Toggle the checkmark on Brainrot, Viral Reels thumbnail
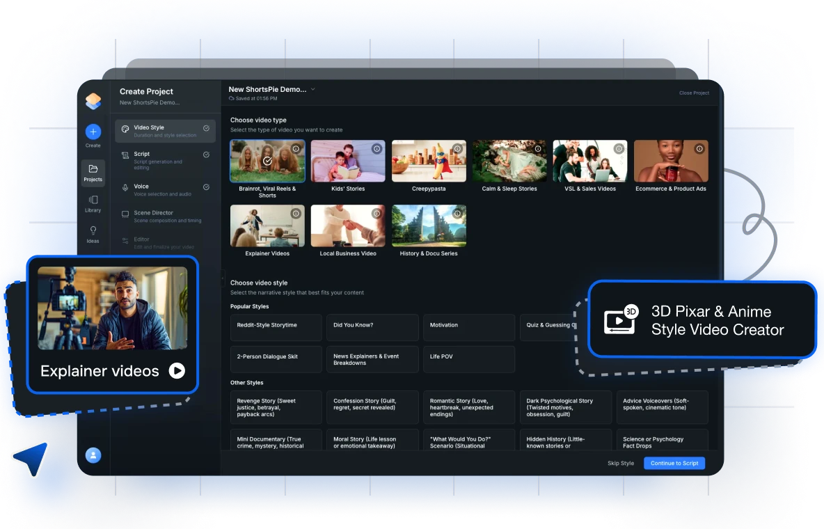 pos(267,161)
